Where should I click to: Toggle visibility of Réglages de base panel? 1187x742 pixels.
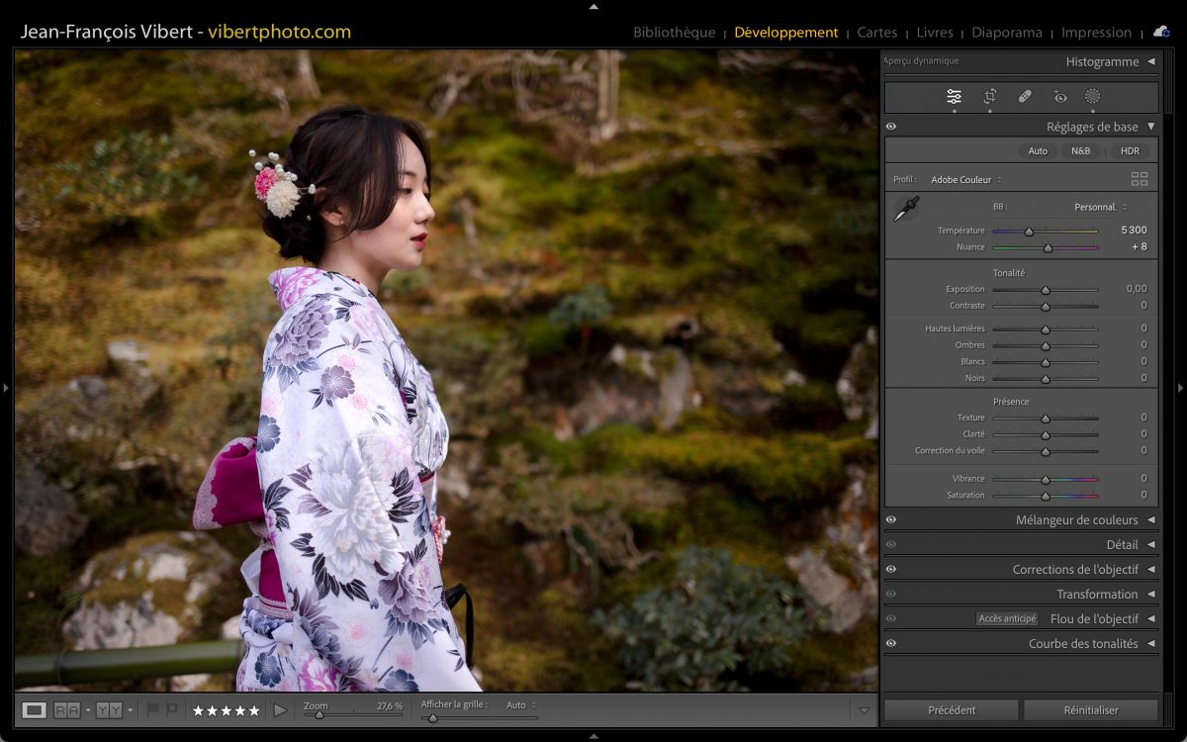[x=891, y=127]
